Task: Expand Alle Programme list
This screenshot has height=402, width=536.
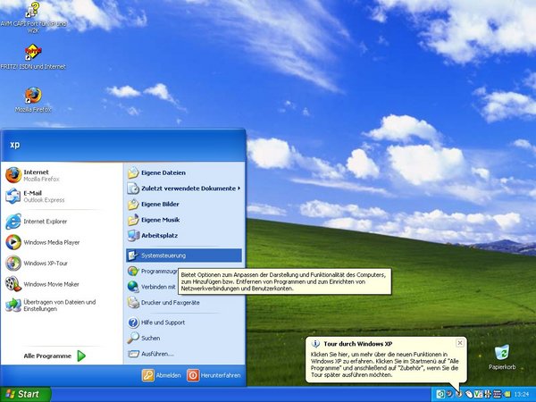Action: click(54, 356)
